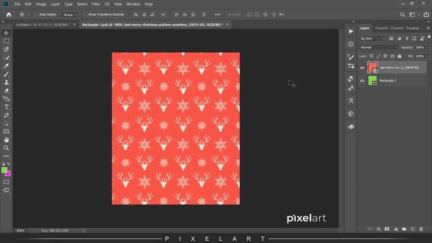Screen dimensions: 432x243
Task: Select the Rectangular Marquee tool
Action: click(6, 41)
